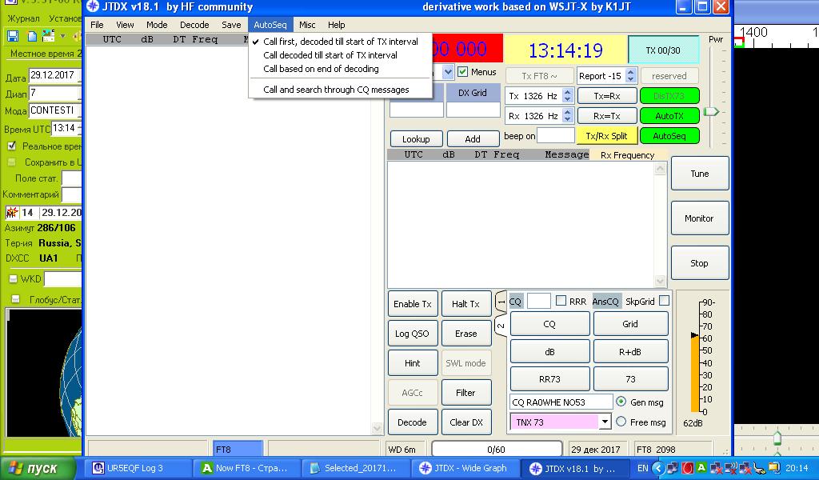
Task: Click the Tx/Rx Split button
Action: pos(606,136)
